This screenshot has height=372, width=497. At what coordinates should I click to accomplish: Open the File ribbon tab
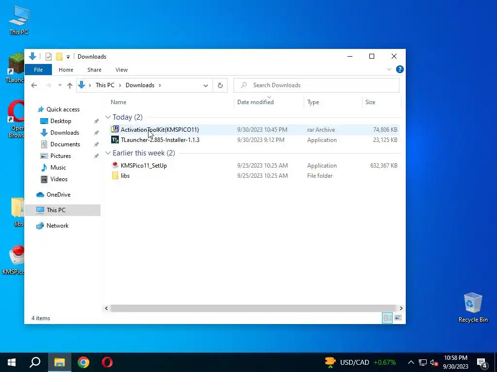pos(38,70)
